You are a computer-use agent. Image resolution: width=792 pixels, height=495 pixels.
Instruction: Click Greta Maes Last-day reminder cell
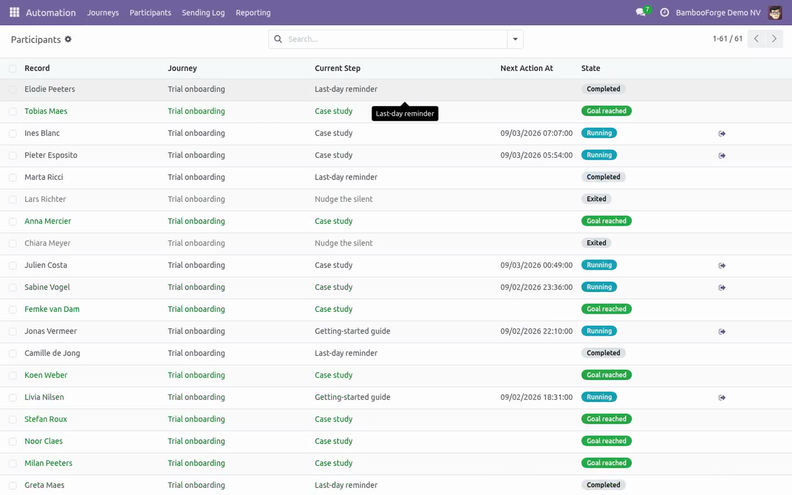pos(346,485)
